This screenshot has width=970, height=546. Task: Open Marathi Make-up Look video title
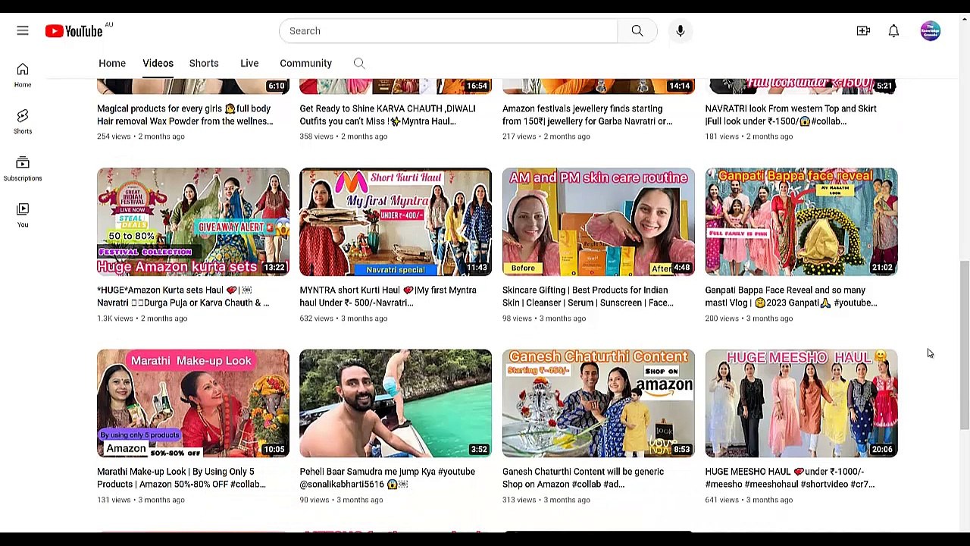pos(181,478)
